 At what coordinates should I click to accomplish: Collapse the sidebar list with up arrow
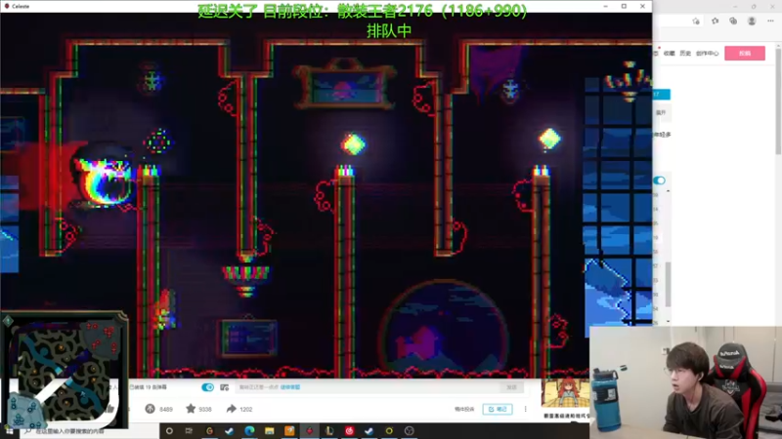click(x=668, y=191)
